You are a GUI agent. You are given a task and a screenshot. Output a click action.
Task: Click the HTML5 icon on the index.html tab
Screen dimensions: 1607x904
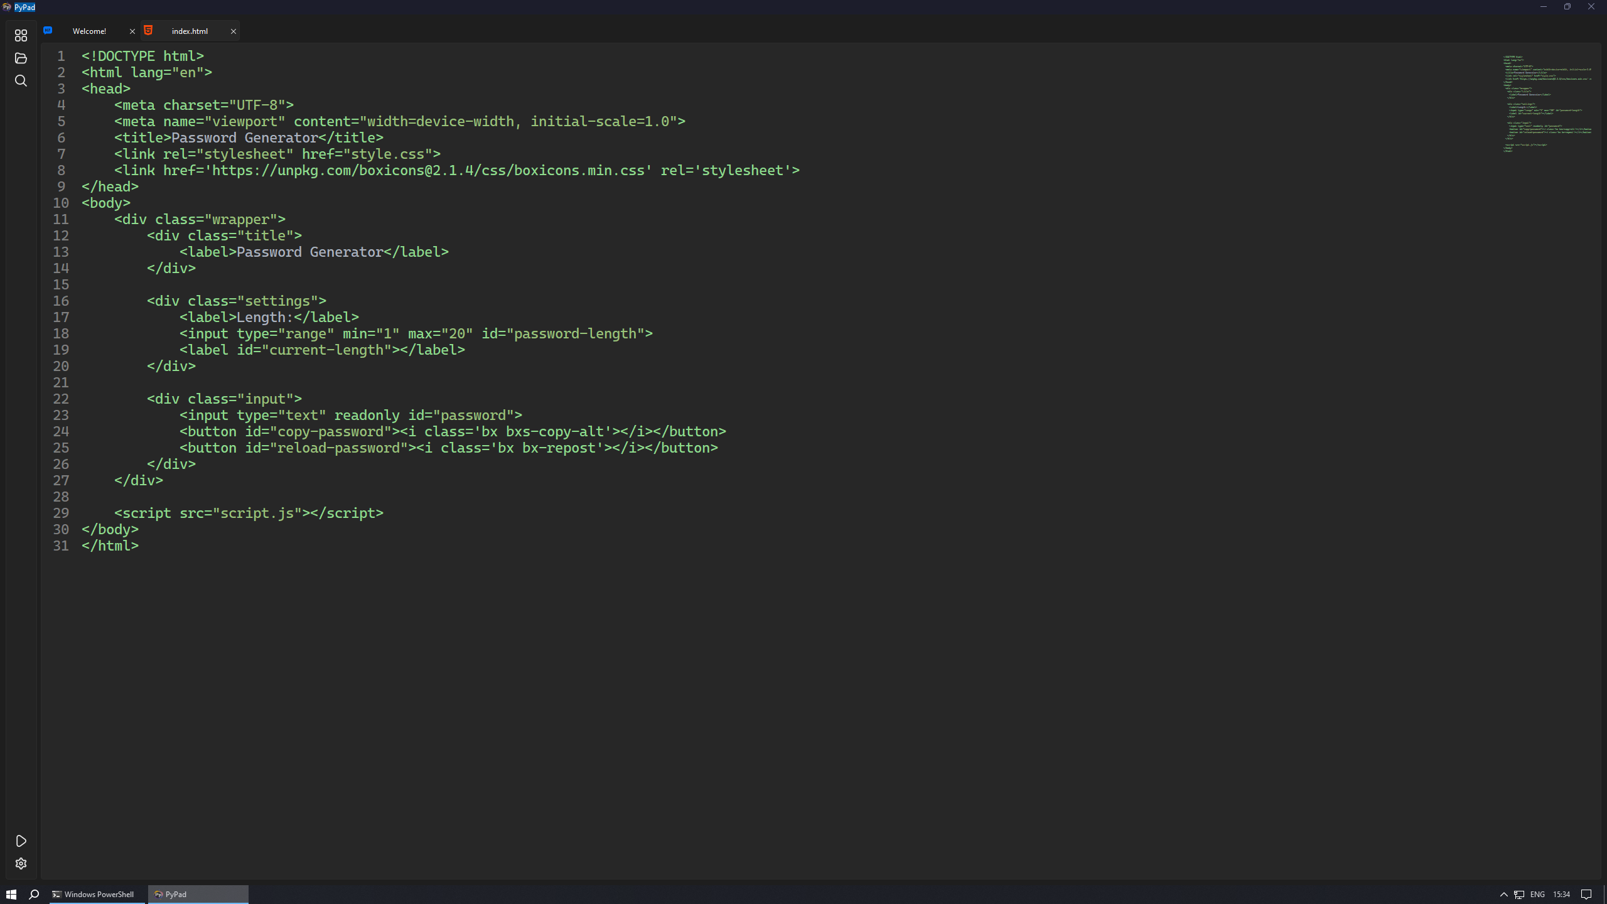tap(148, 30)
